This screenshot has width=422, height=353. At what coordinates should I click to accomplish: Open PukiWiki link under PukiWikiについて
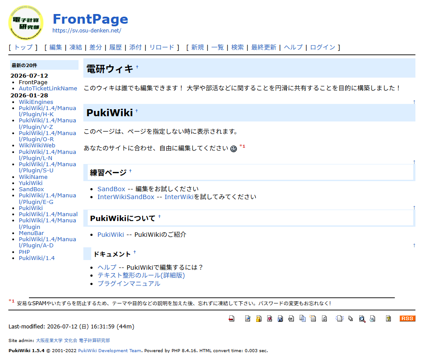[111, 235]
